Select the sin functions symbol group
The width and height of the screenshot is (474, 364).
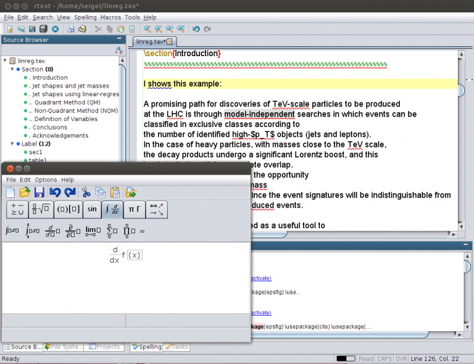point(92,209)
